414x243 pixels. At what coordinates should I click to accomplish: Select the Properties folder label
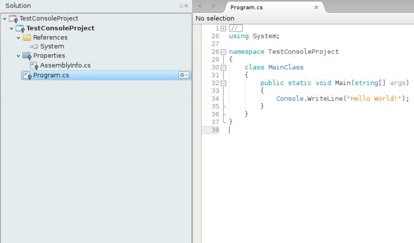tap(49, 56)
